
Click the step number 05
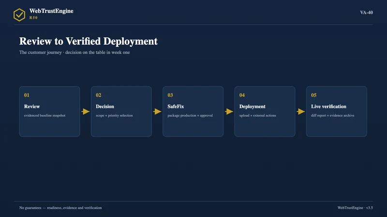[313, 95]
